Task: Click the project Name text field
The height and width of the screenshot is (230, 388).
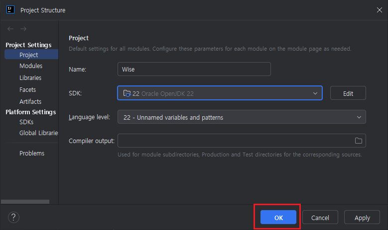Action: [x=194, y=69]
